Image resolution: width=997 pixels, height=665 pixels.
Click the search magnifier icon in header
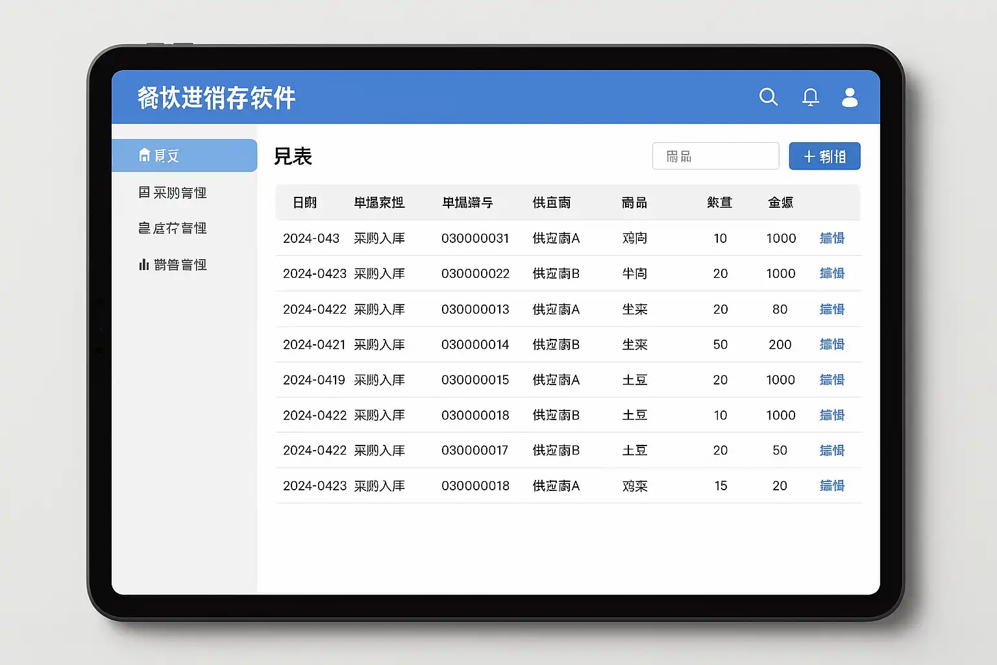point(769,97)
